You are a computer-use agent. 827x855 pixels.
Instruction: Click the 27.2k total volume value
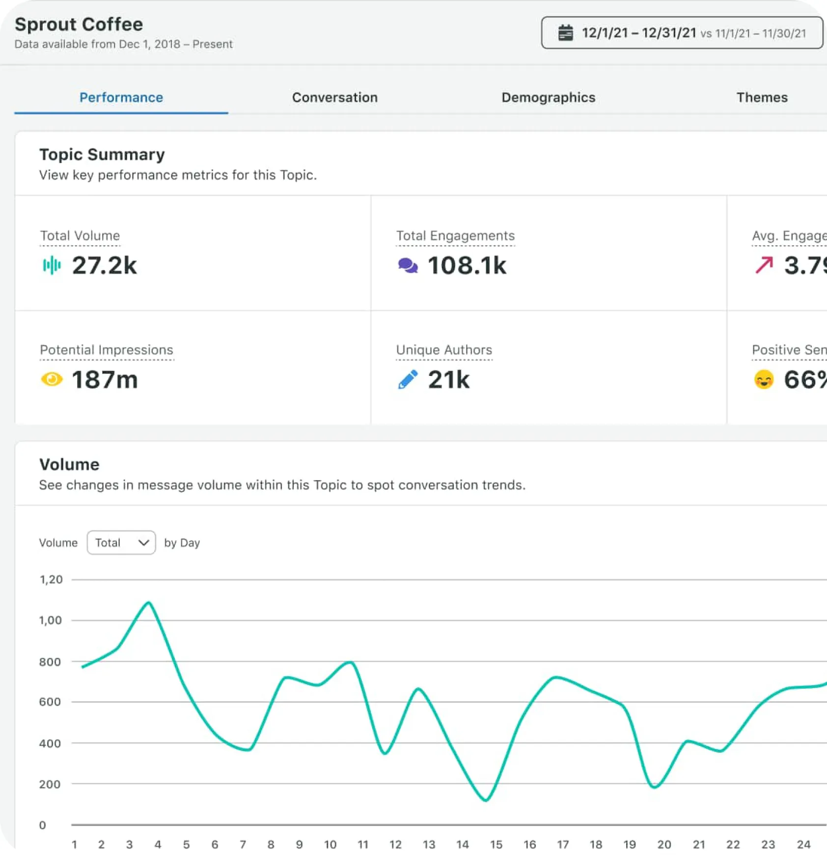click(105, 266)
